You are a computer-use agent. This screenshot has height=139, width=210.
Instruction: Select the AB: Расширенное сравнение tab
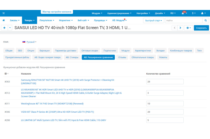(x=98, y=57)
